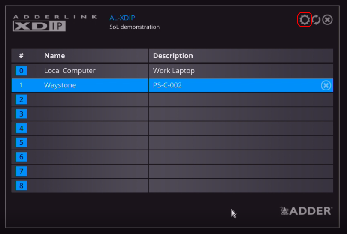Select channel number 7 badge
The width and height of the screenshot is (347, 234).
point(21,171)
